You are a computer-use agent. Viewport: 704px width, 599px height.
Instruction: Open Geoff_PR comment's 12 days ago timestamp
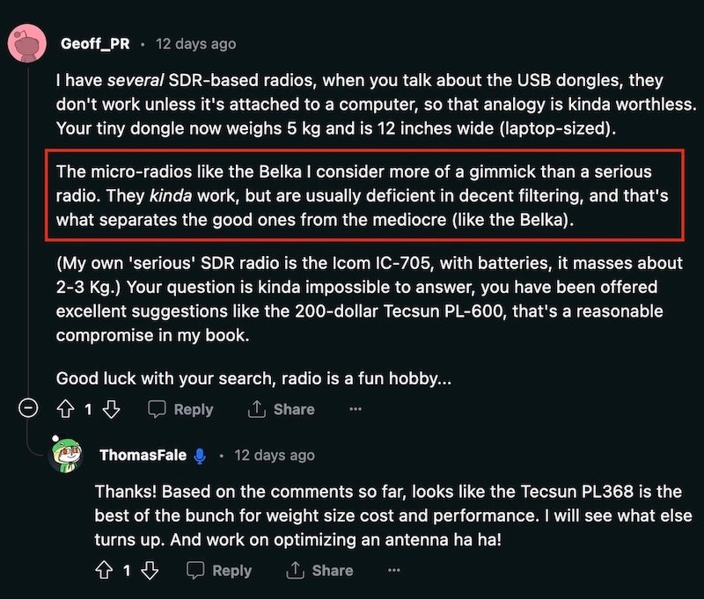[x=195, y=43]
